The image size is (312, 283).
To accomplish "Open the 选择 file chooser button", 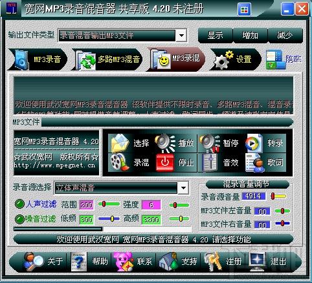I will click(x=130, y=143).
